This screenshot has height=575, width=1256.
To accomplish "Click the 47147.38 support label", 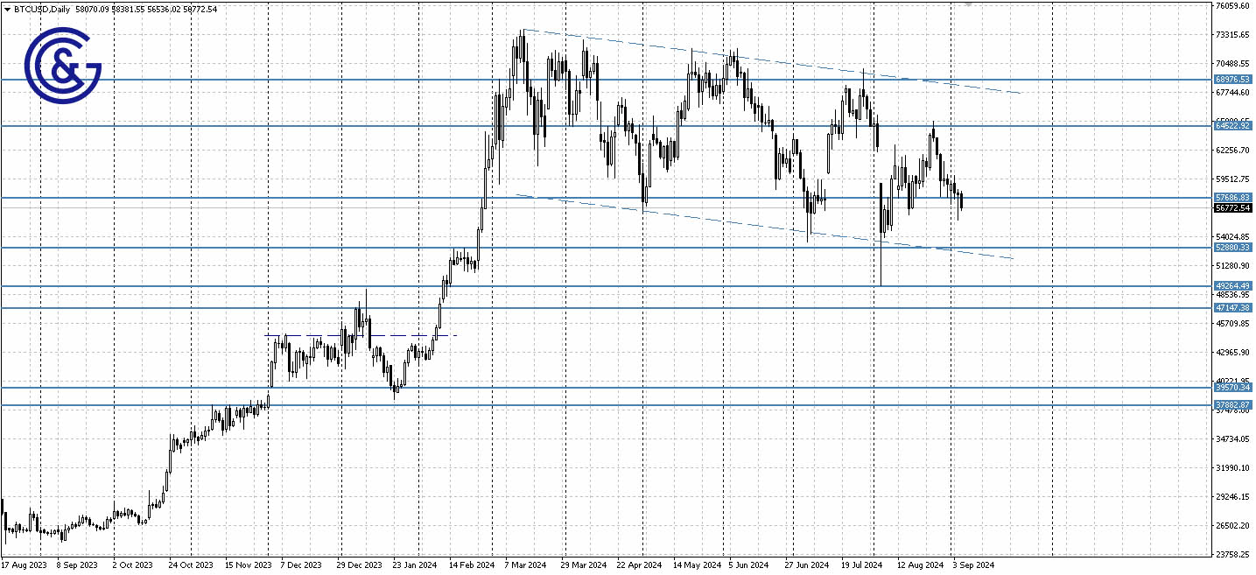I will pos(1232,307).
